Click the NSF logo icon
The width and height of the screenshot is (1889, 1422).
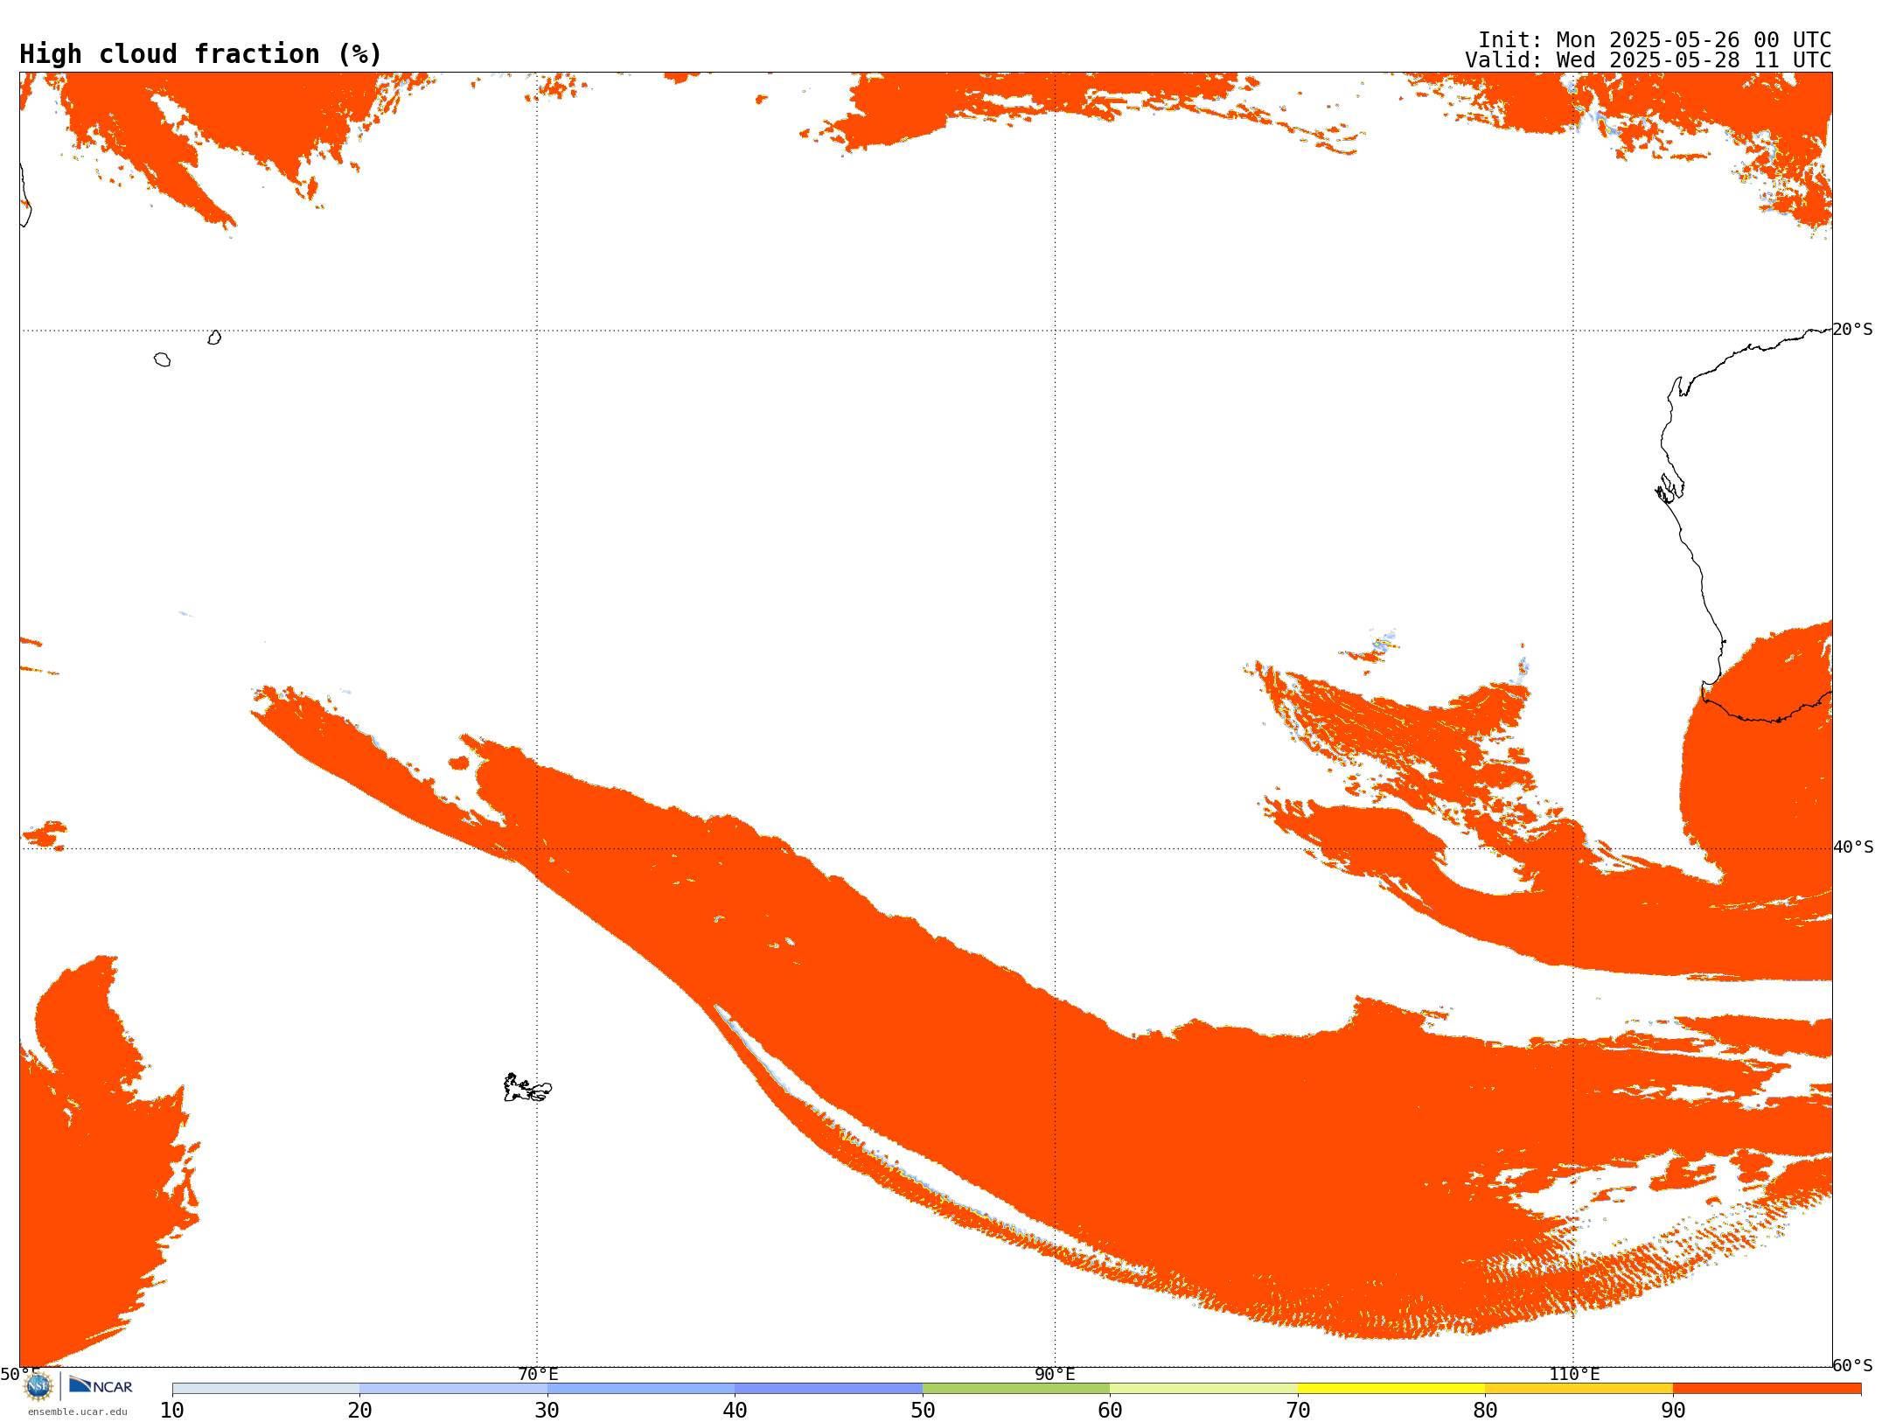pyautogui.click(x=38, y=1386)
